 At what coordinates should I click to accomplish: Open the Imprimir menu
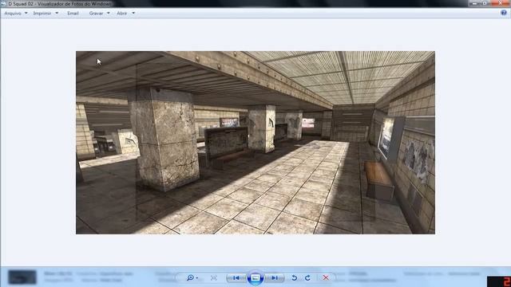pyautogui.click(x=42, y=14)
